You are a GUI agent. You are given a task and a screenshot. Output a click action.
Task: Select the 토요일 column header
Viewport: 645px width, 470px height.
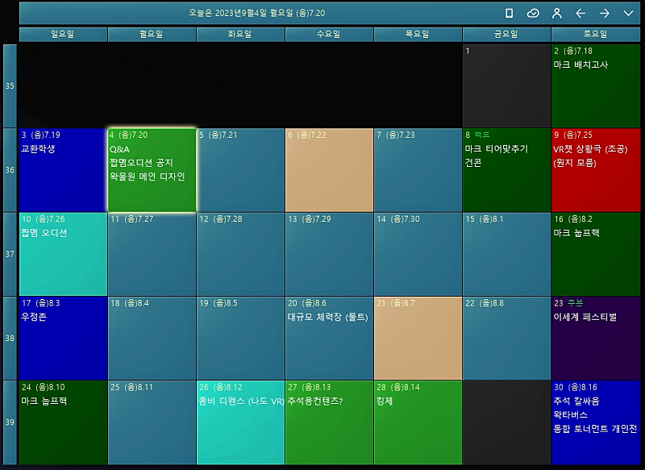coord(596,34)
